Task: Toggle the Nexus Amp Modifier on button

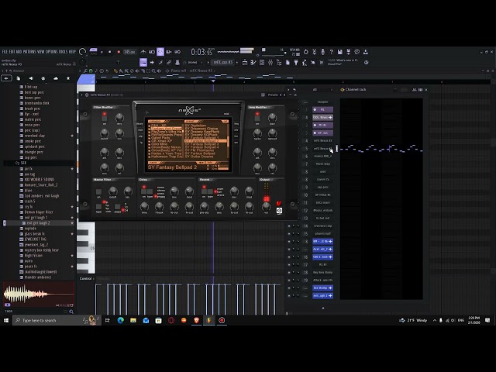Action: click(257, 119)
